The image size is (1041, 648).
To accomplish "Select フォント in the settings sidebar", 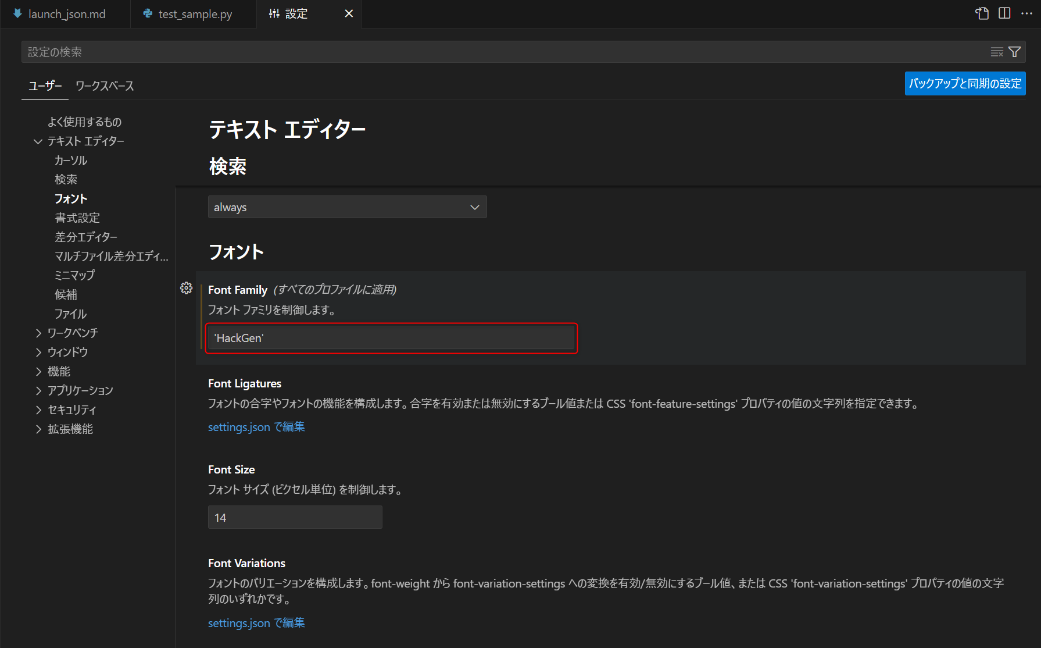I will [x=70, y=198].
